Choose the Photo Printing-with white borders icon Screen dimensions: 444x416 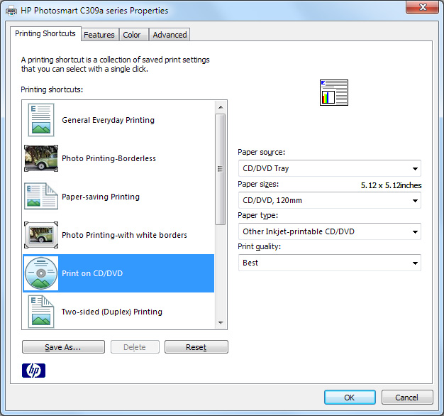pyautogui.click(x=40, y=235)
